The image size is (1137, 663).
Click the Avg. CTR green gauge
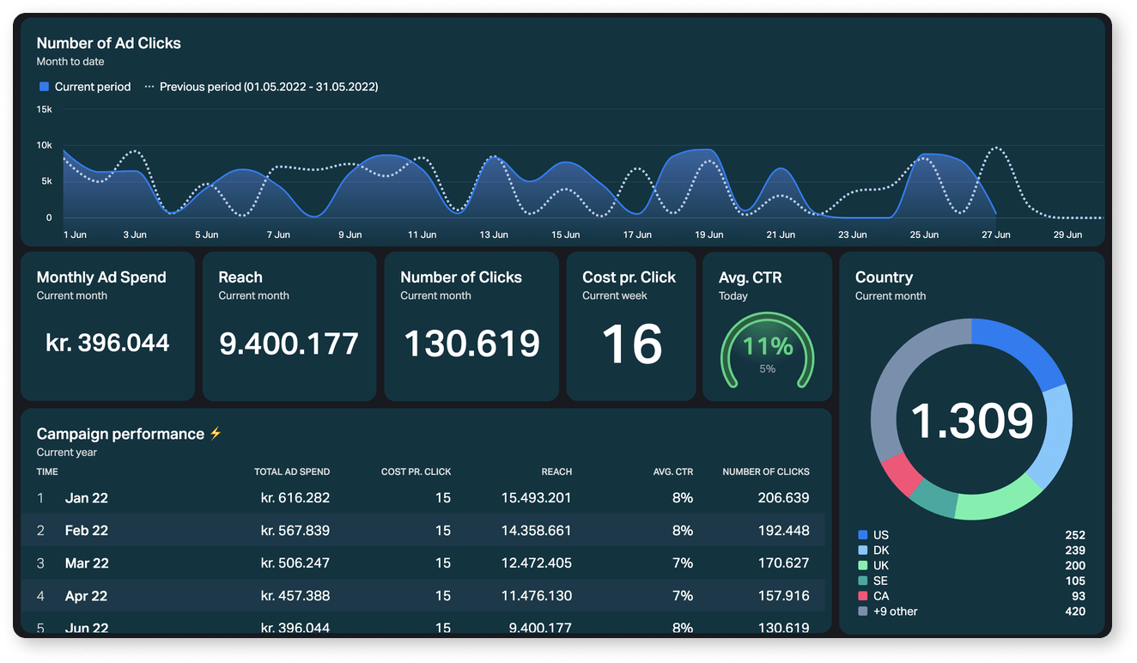(x=767, y=350)
